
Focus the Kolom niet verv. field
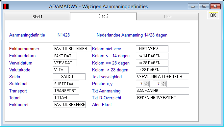152,49
